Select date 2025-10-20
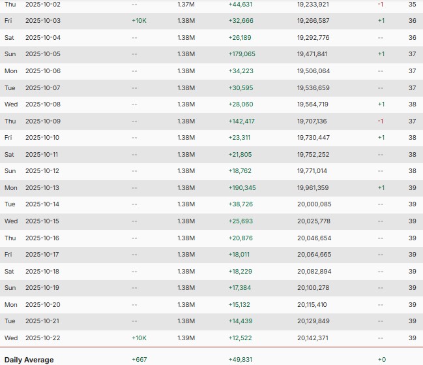 pos(43,305)
